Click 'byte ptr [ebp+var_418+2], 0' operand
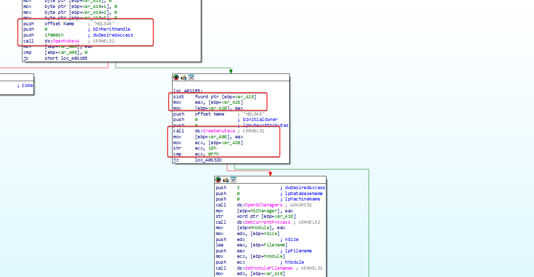This screenshot has height=277, width=534. [x=81, y=12]
